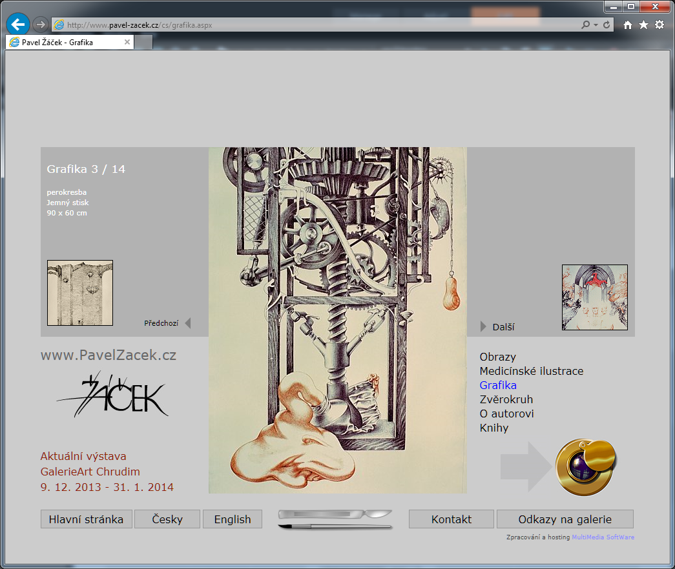Open Favorites star icon
Image resolution: width=675 pixels, height=569 pixels.
tap(643, 25)
